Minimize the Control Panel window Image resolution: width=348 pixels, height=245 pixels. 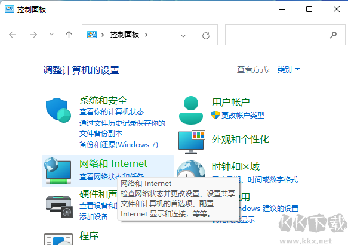click(x=282, y=9)
